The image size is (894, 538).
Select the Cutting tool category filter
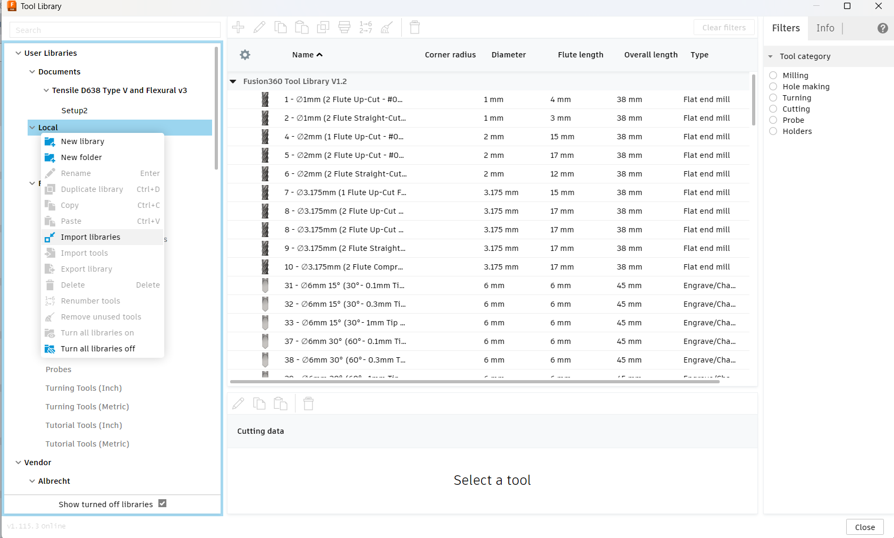773,109
